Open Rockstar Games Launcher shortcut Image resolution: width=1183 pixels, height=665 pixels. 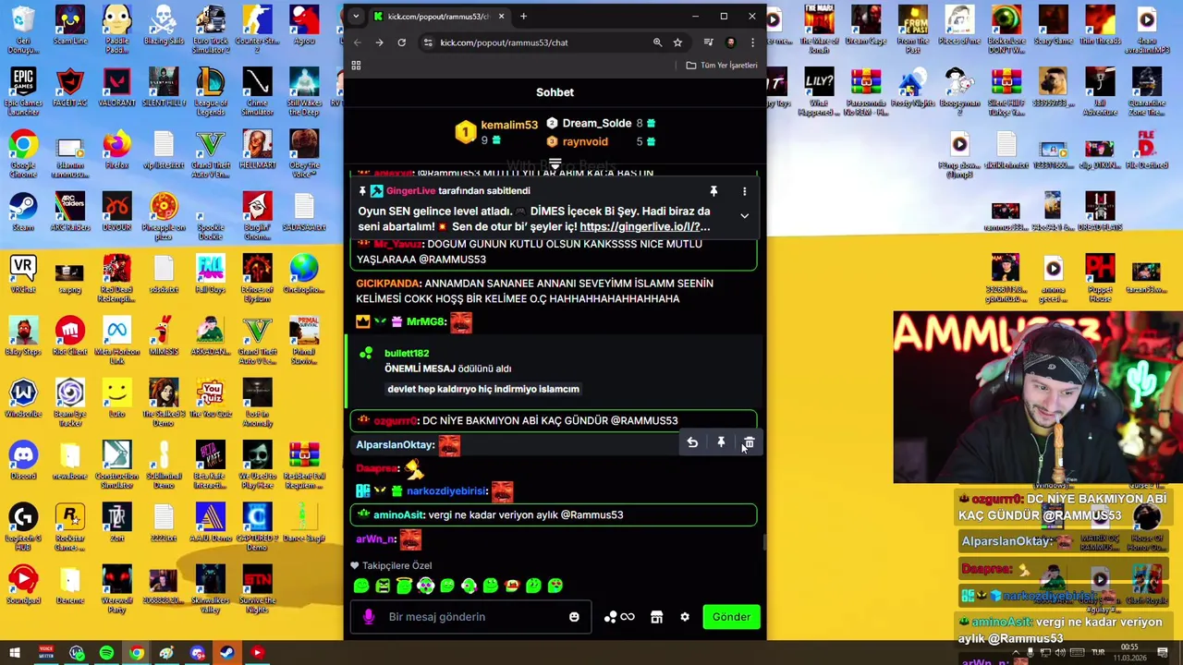coord(70,526)
